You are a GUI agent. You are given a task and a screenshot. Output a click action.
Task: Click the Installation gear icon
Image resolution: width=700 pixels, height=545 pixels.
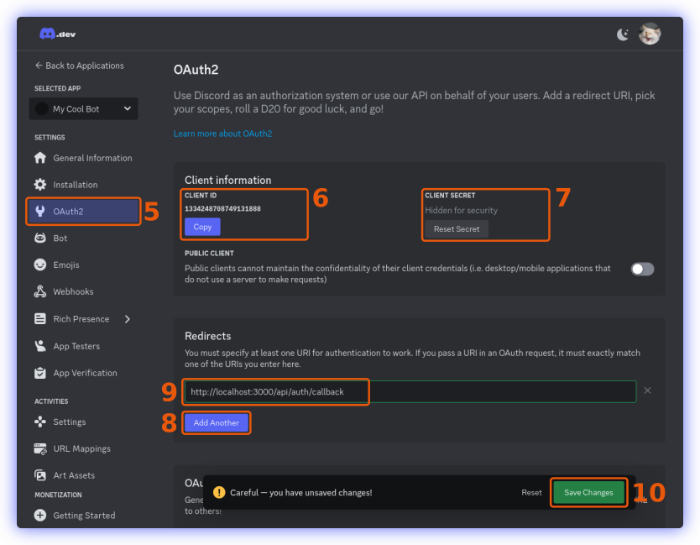[39, 185]
